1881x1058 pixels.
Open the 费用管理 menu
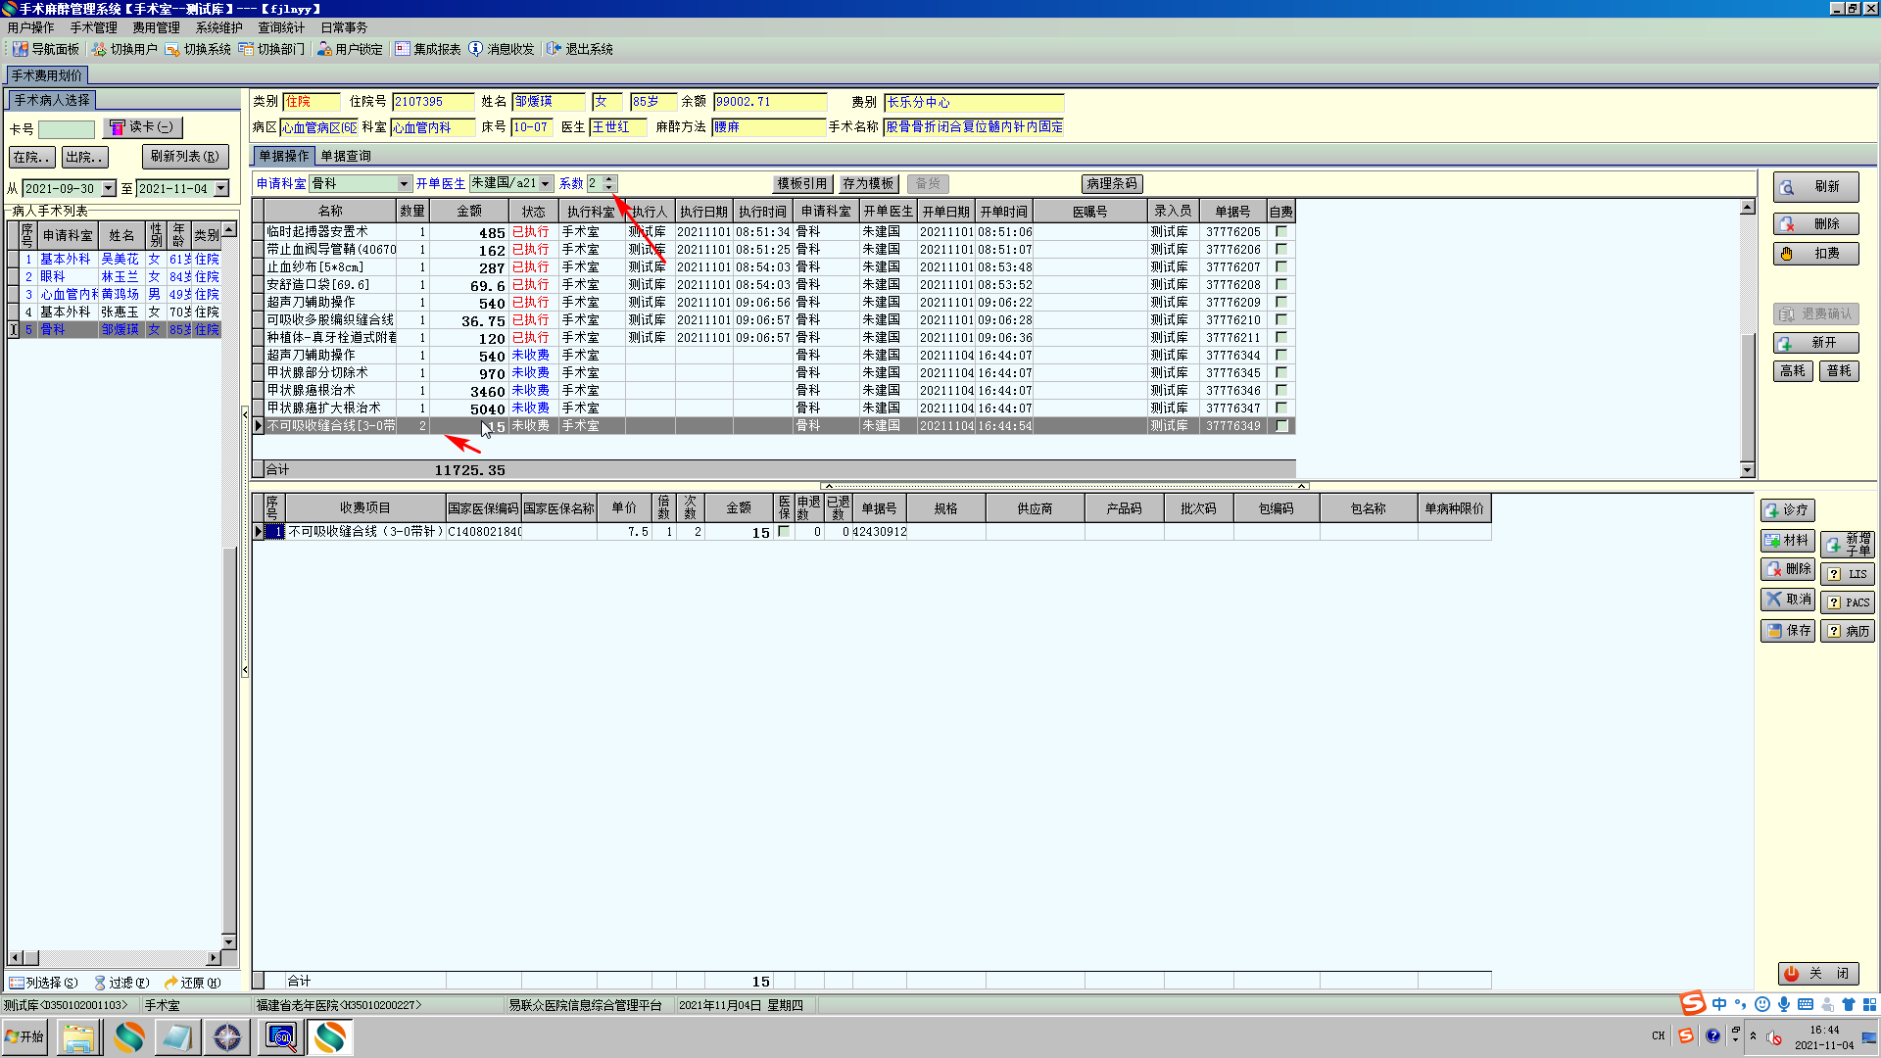(156, 27)
